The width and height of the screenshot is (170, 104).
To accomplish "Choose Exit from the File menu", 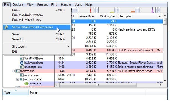I will (37, 51).
